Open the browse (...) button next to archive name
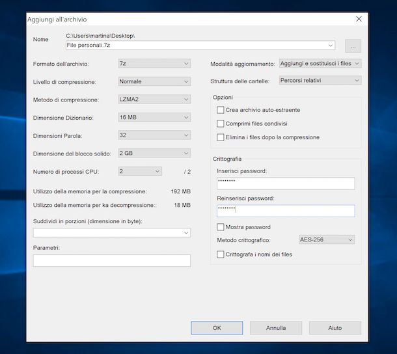This screenshot has height=354, width=397. pyautogui.click(x=353, y=46)
